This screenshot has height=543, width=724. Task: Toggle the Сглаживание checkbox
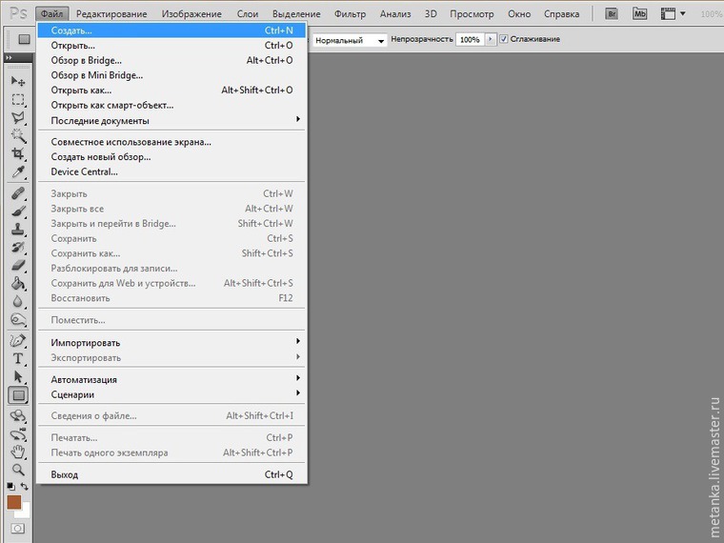tap(504, 40)
